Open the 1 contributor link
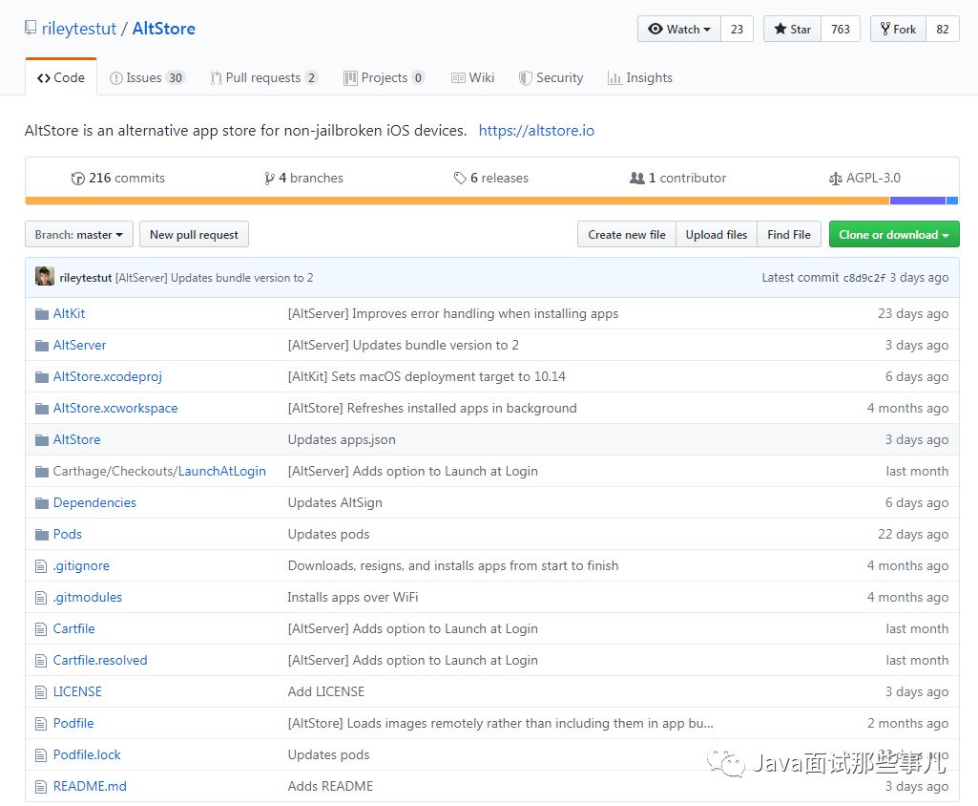The height and width of the screenshot is (806, 978). point(678,178)
